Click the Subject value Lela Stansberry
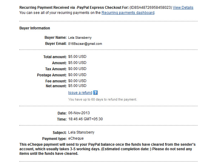Screen dimensions: 198x166 tap(81, 132)
